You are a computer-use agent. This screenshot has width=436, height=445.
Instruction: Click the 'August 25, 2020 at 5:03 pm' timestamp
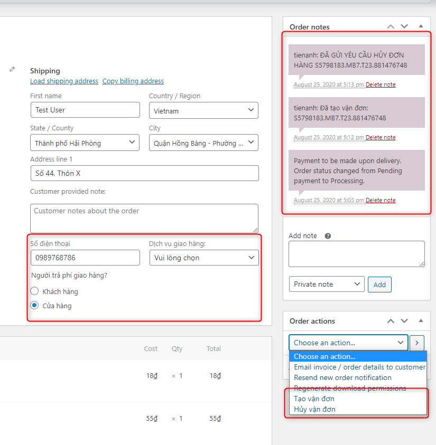pyautogui.click(x=329, y=201)
